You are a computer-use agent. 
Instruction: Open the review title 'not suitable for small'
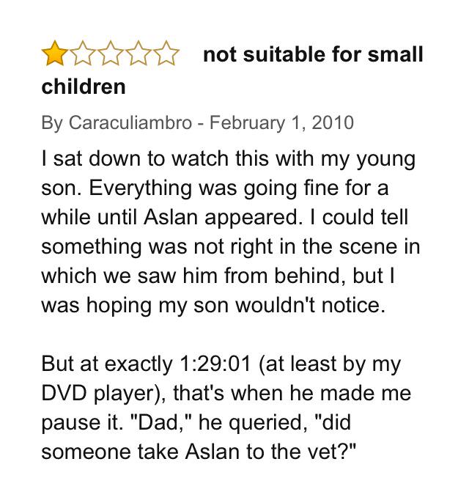click(x=313, y=54)
